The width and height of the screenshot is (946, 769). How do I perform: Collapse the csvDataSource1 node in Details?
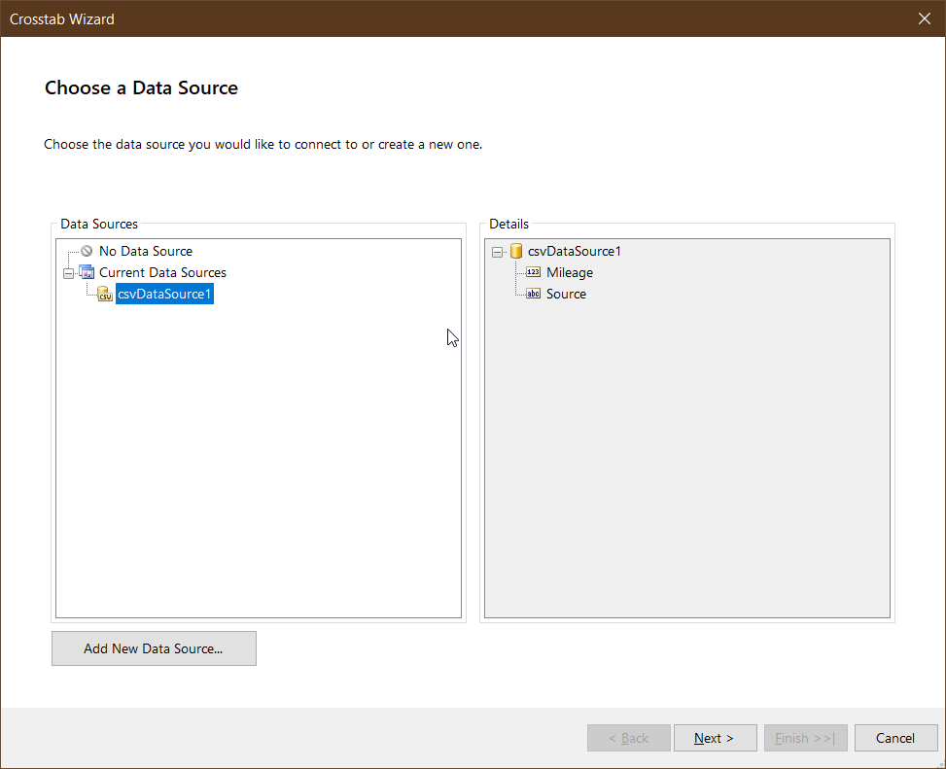tap(498, 252)
